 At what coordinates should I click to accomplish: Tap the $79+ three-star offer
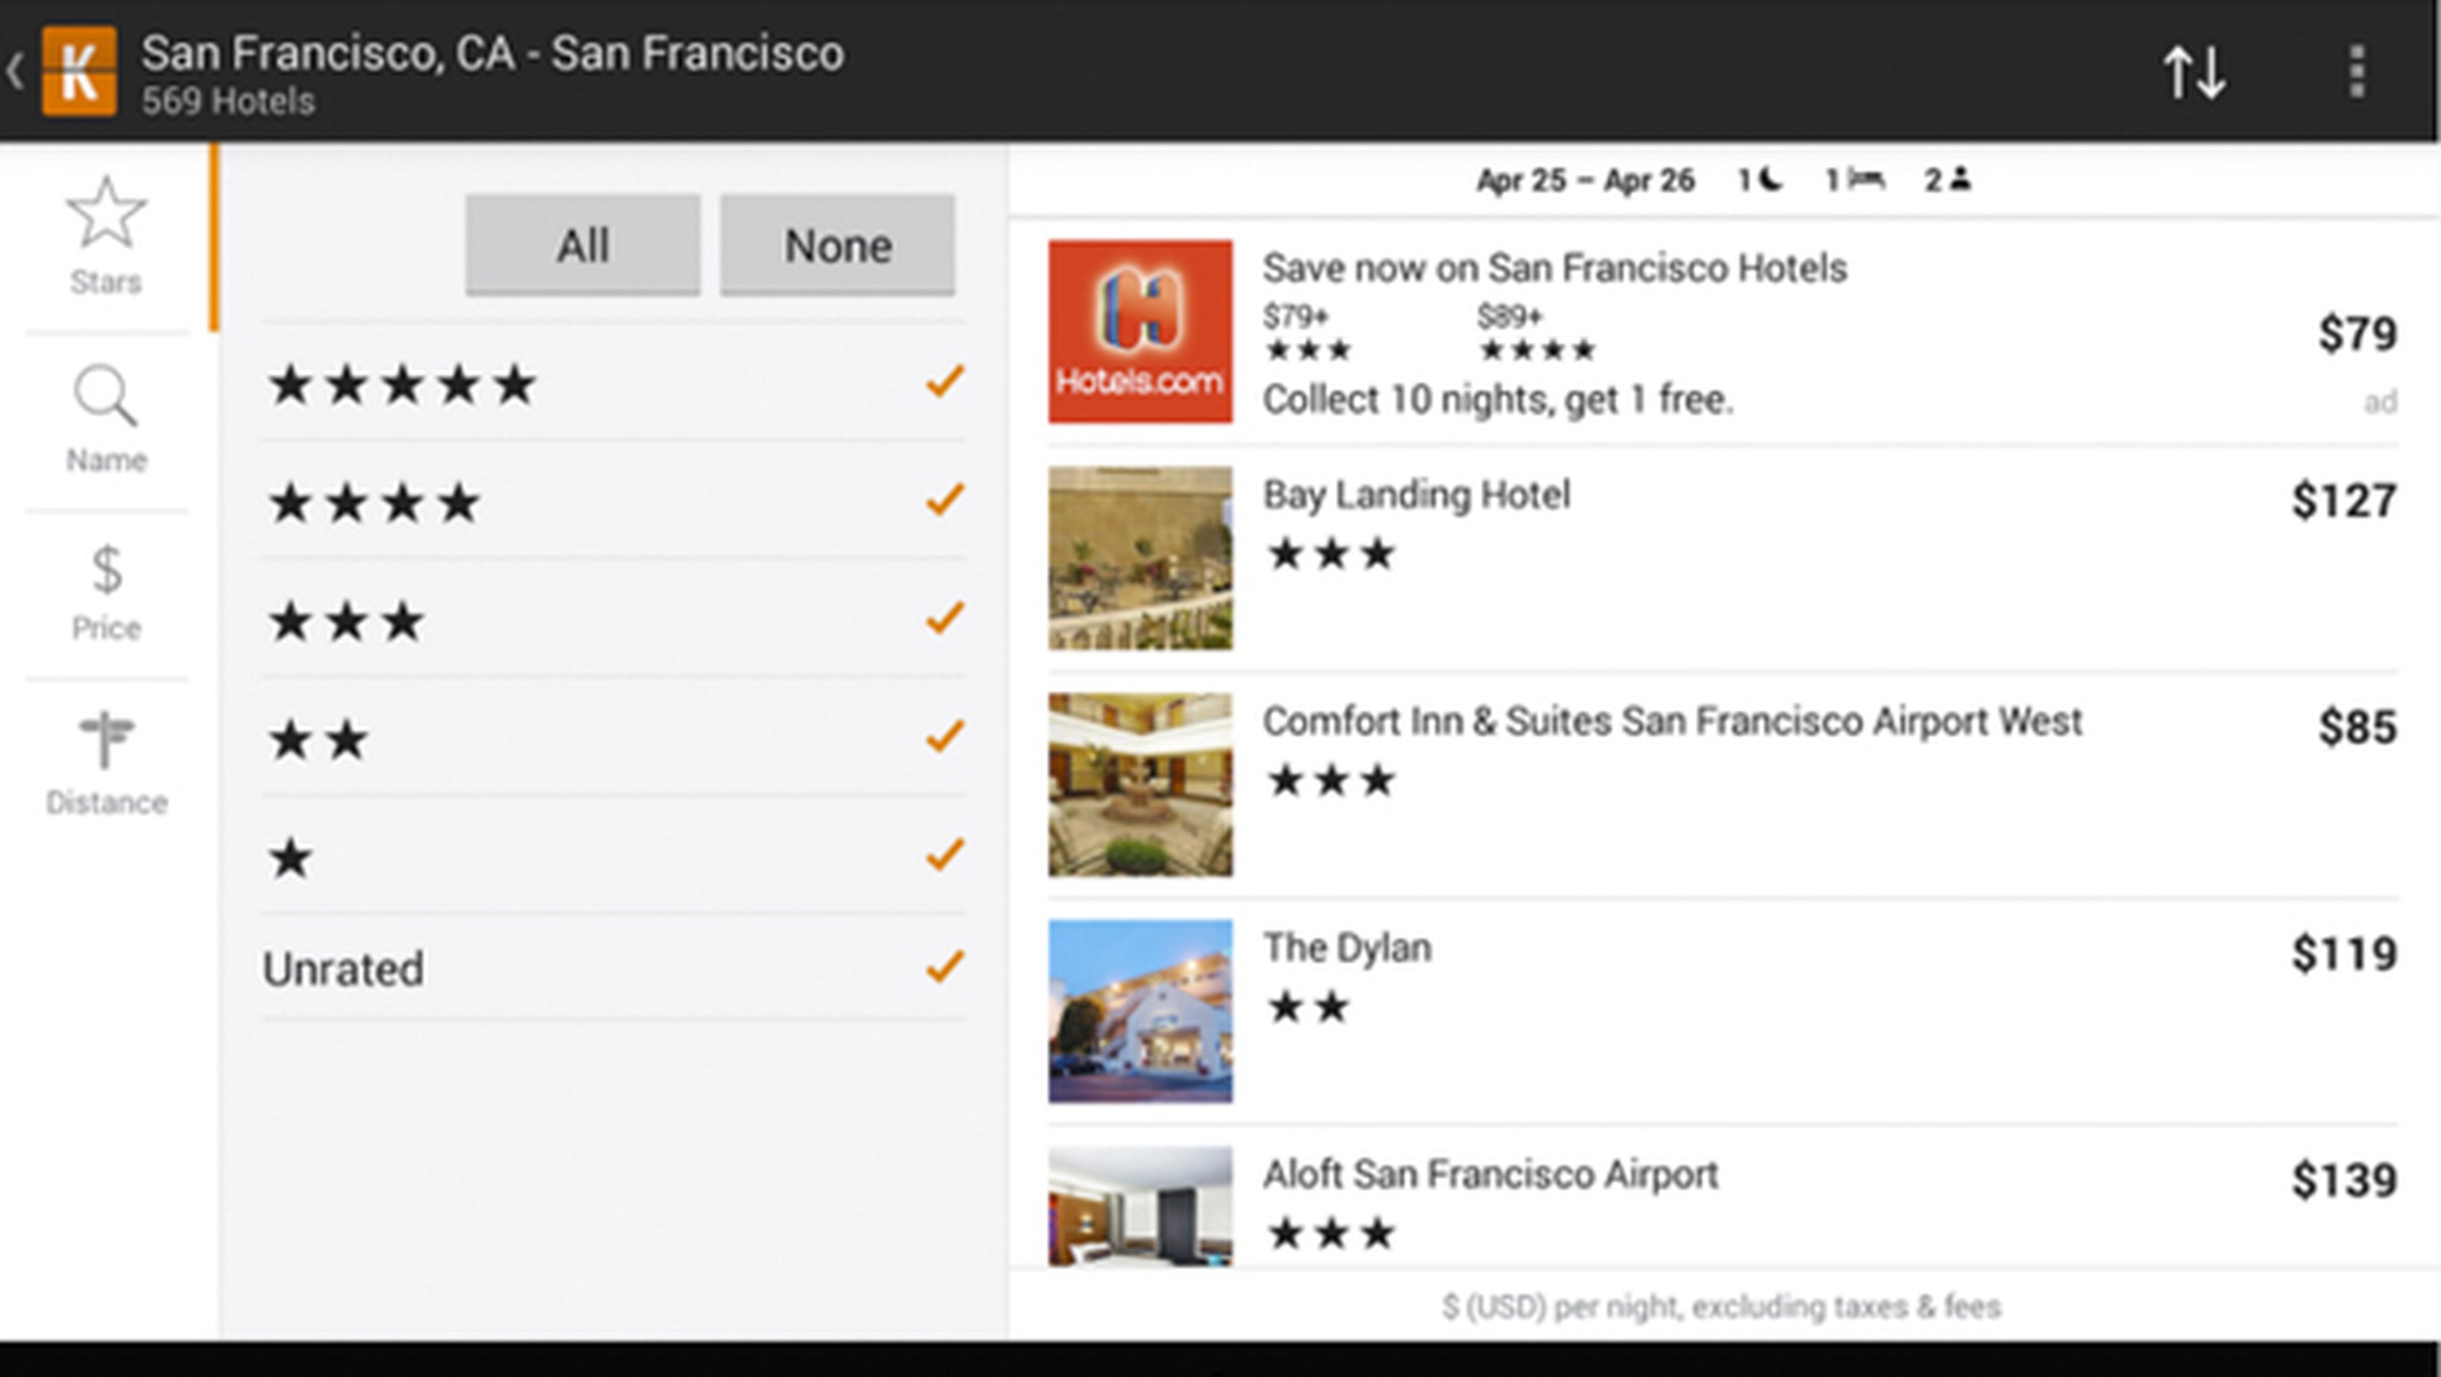[x=1308, y=332]
